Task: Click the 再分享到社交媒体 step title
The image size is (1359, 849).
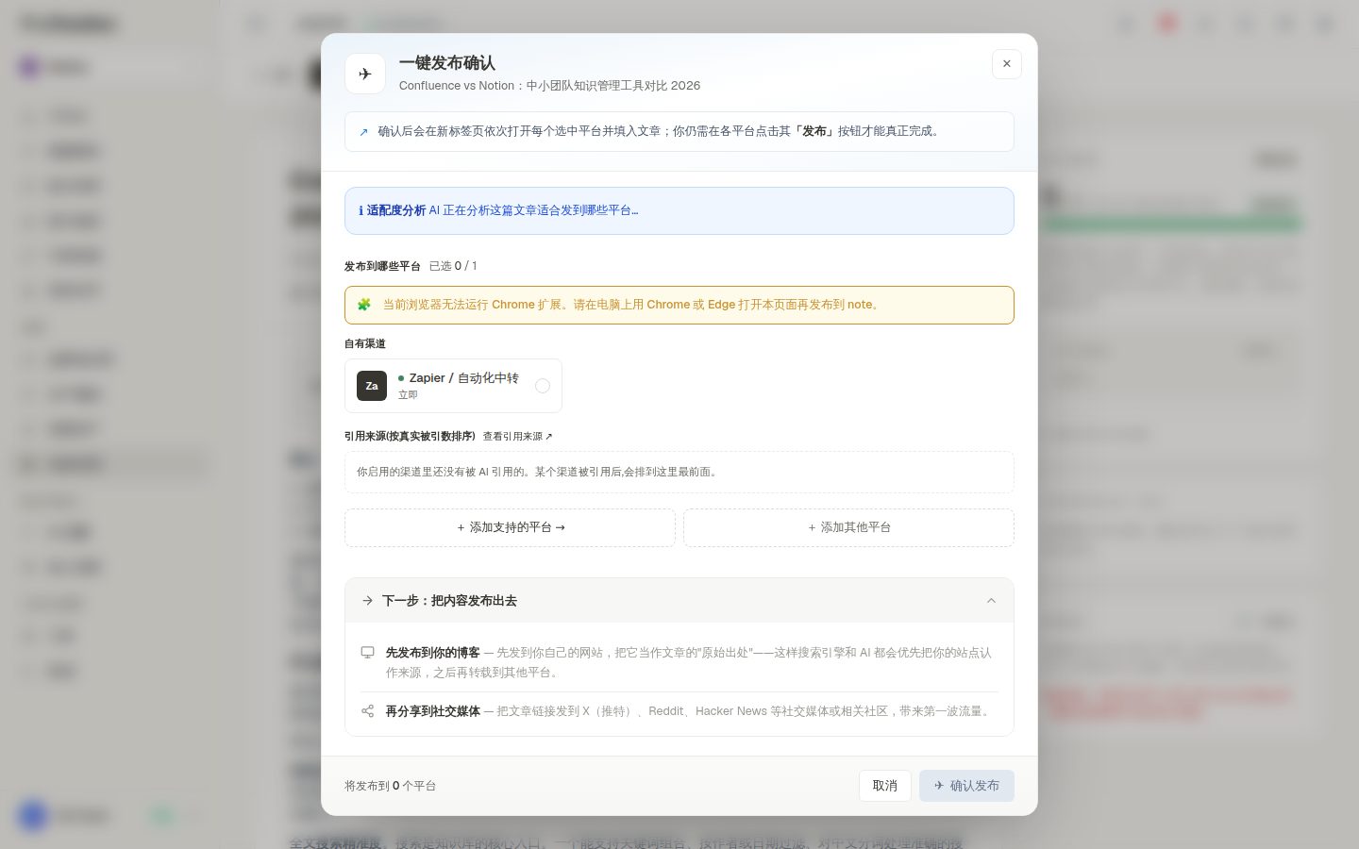Action: [432, 711]
